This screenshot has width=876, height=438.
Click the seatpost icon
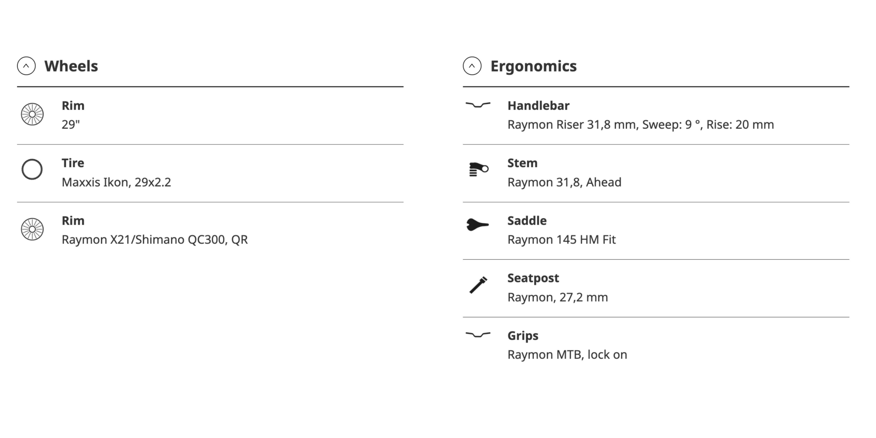pyautogui.click(x=478, y=285)
